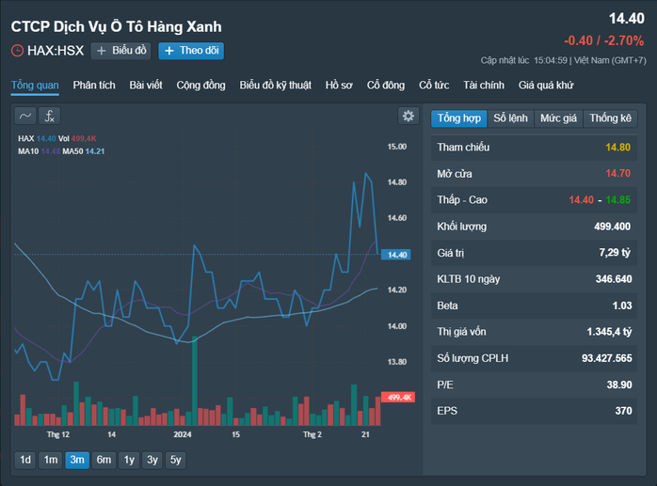Set chart range to 1d
Viewport: 657px width, 486px height.
[25, 460]
